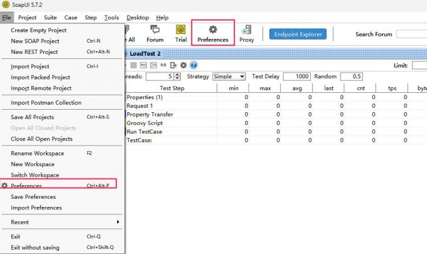Open the Case menu

(70, 18)
